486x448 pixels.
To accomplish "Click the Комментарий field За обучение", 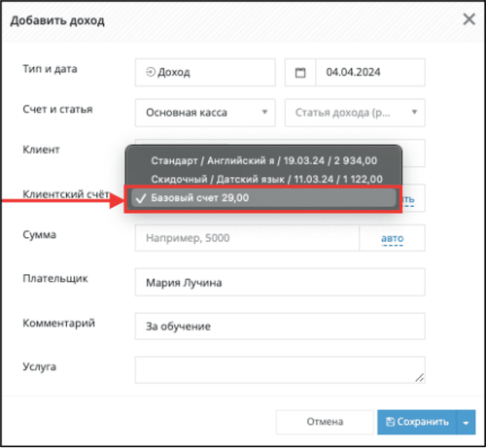I will (x=280, y=327).
